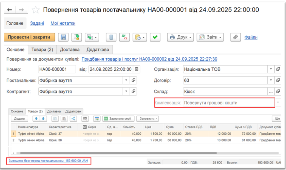The width and height of the screenshot is (286, 170).
Task: Open the Додатково tab in upper tab row
Action: click(x=98, y=50)
